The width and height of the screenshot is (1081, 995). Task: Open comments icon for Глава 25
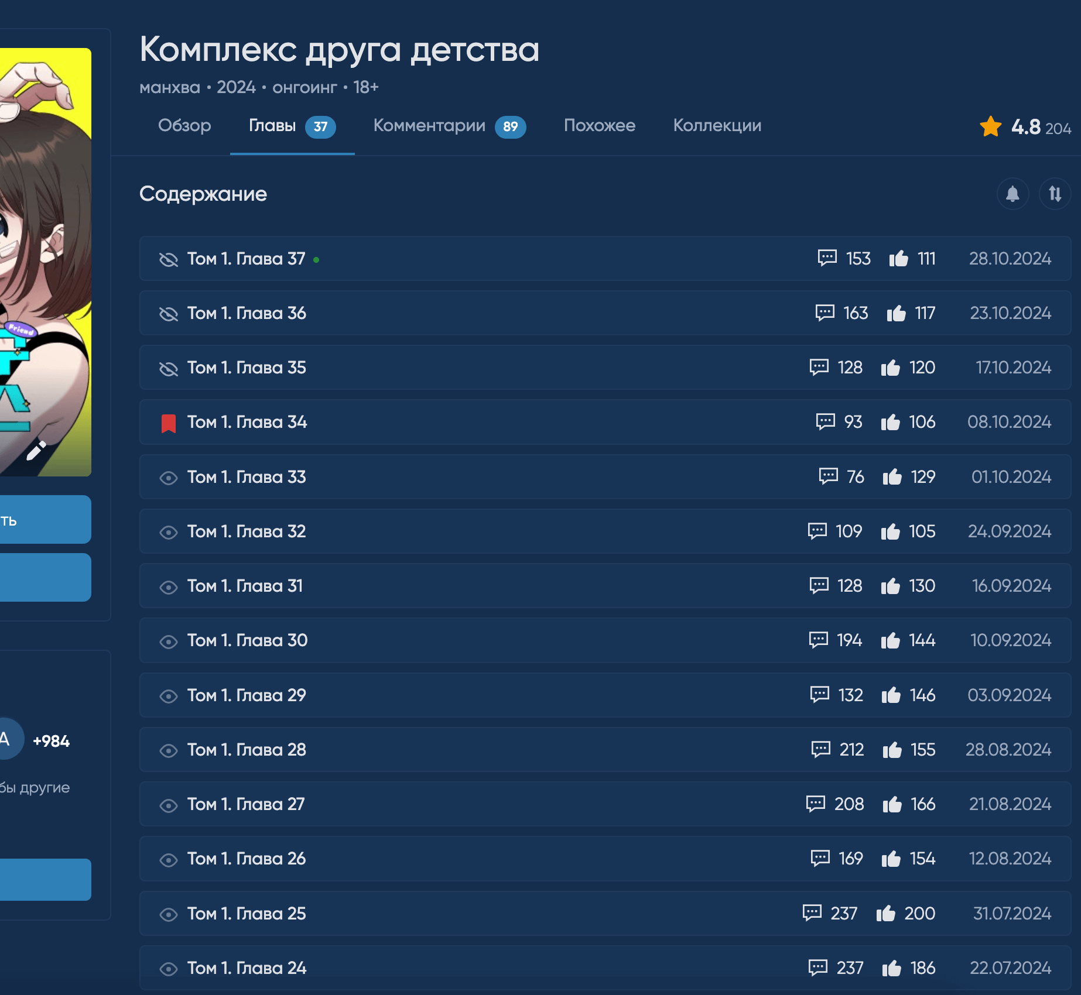click(812, 913)
